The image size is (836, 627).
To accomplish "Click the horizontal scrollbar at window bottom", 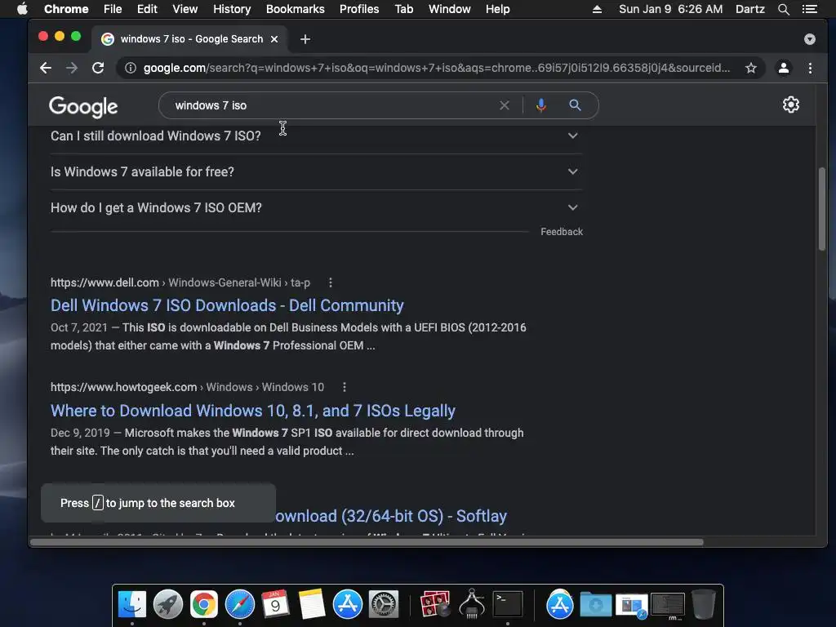I will click(x=367, y=542).
